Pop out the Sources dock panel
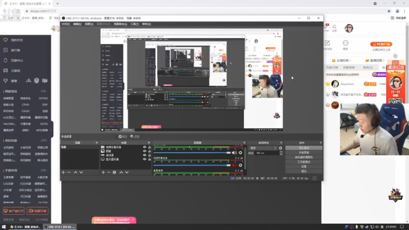 click(149, 143)
